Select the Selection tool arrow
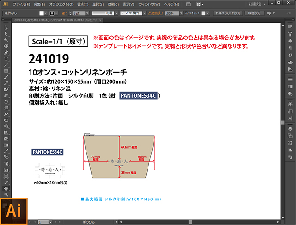The height and width of the screenshot is (225, 296). (6, 28)
